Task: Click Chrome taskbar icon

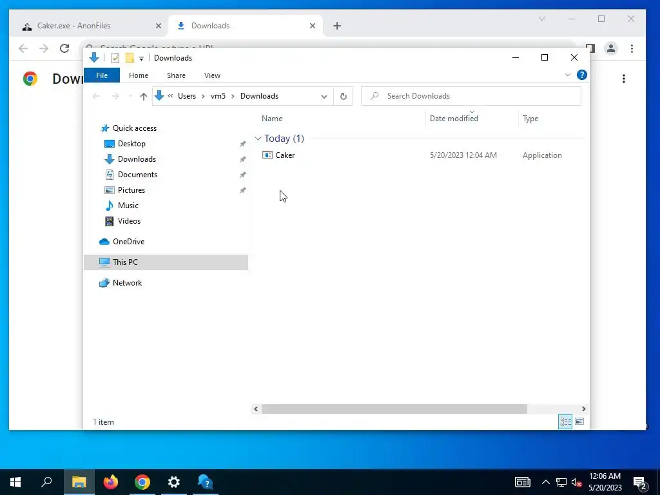Action: click(142, 482)
